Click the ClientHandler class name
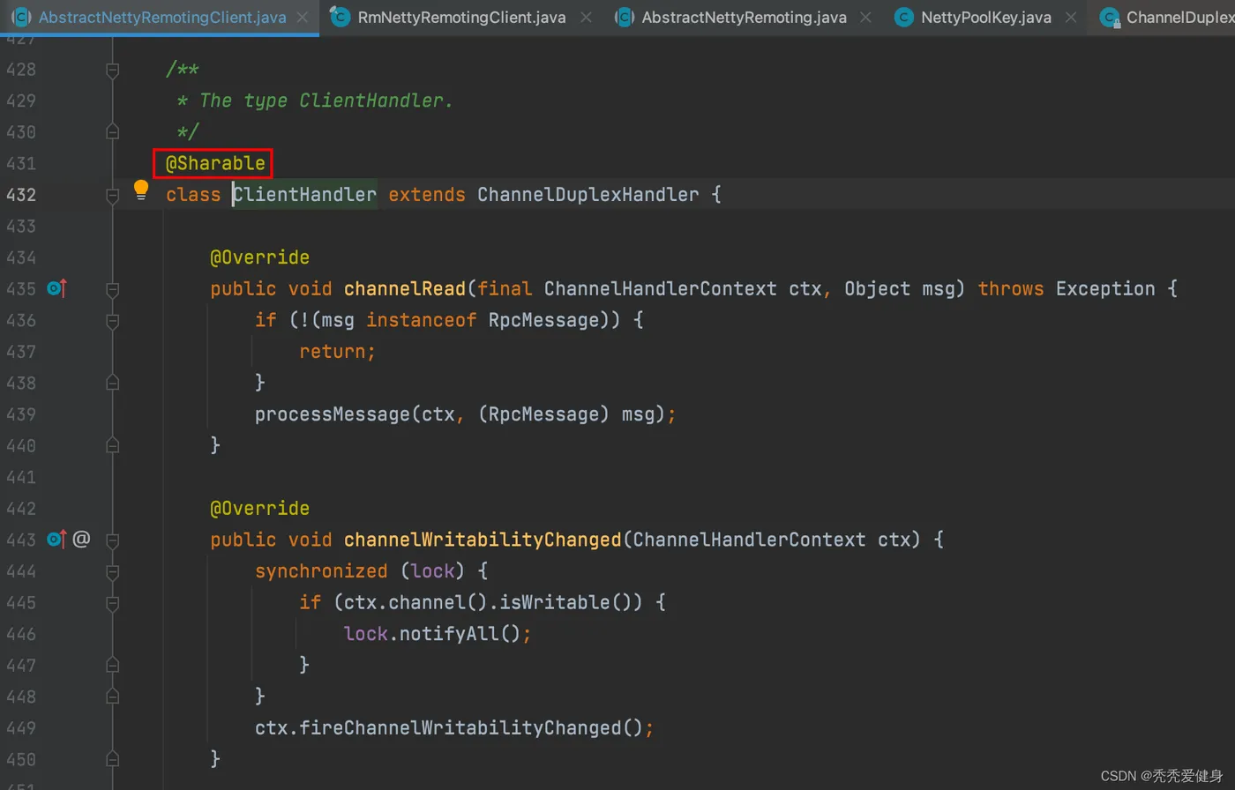Screen dimensions: 1235x790 click(x=305, y=194)
